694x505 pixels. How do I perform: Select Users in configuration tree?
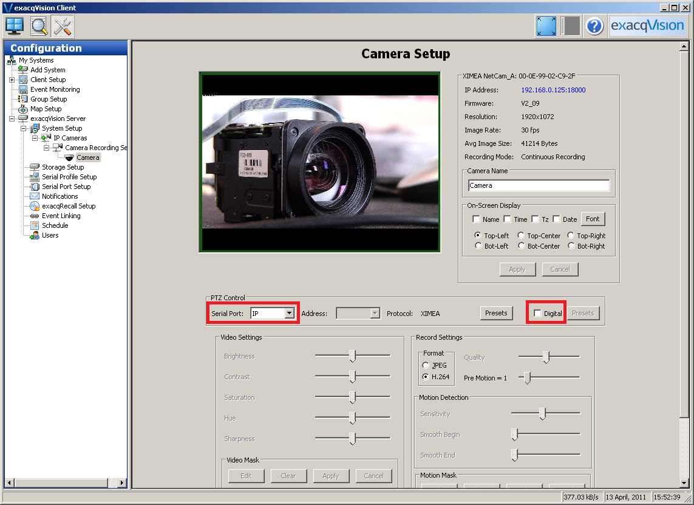50,235
